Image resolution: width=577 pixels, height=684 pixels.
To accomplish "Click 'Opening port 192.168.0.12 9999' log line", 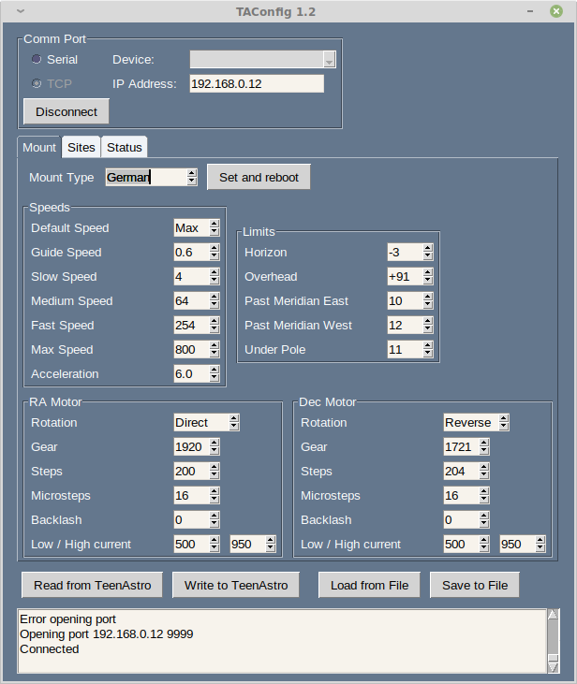I will 107,634.
